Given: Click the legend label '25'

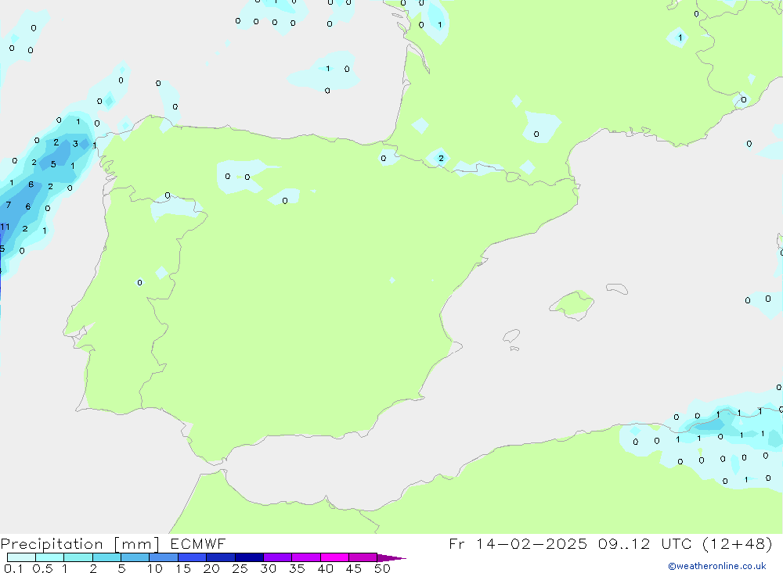Looking at the screenshot, I should point(240,568).
